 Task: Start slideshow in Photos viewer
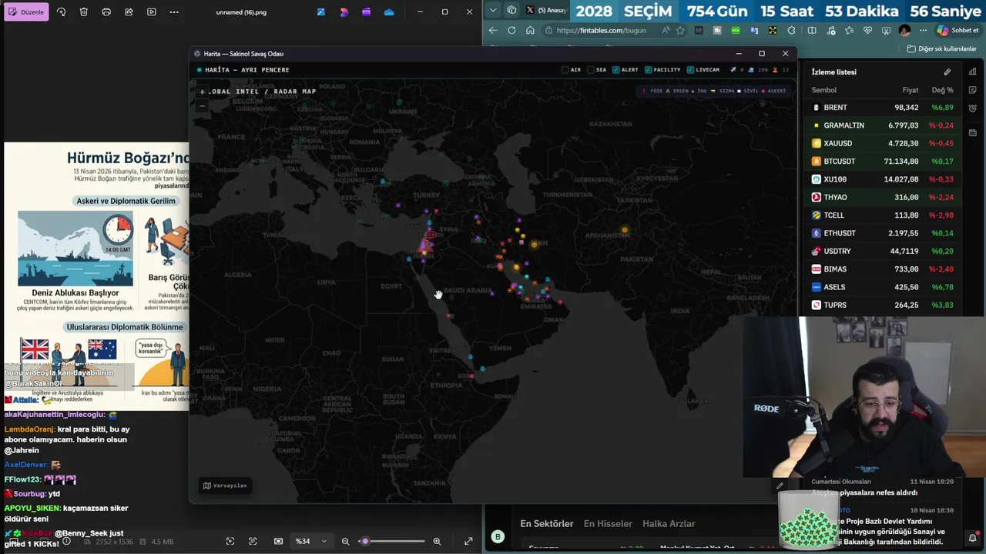(x=151, y=12)
